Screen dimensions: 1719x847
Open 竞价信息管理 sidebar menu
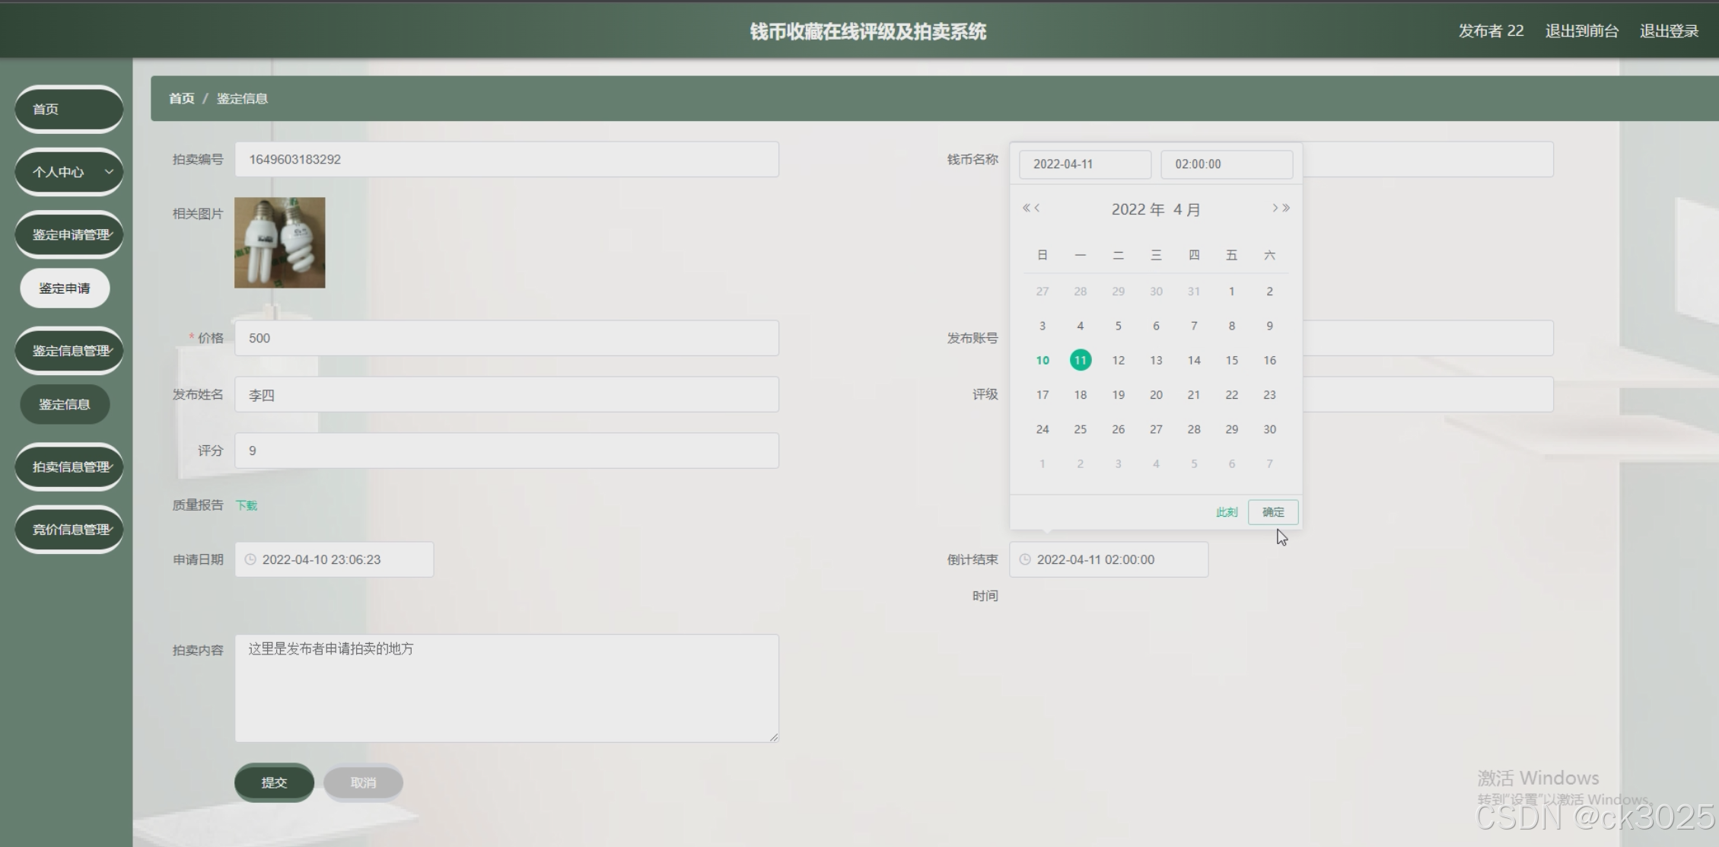tap(68, 529)
